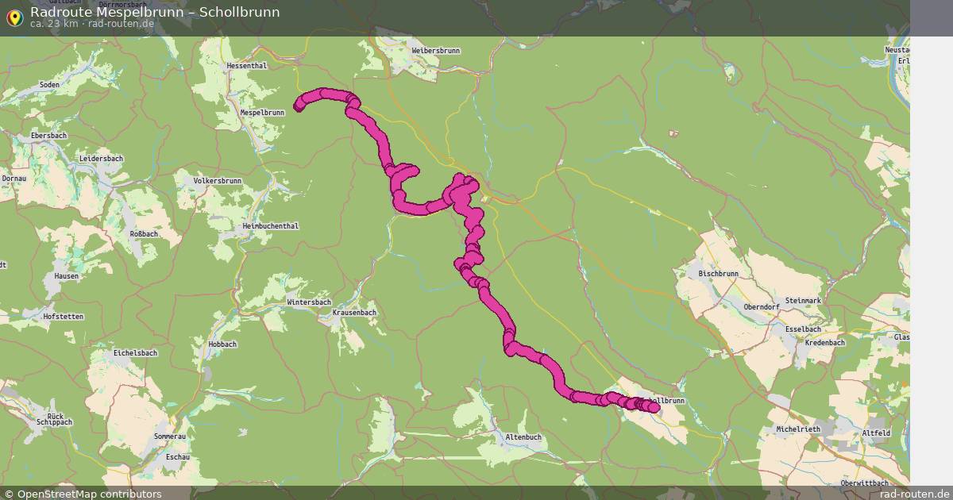This screenshot has height=500, width=953.
Task: Click the route end marker at Schollbrunn
Action: [654, 407]
